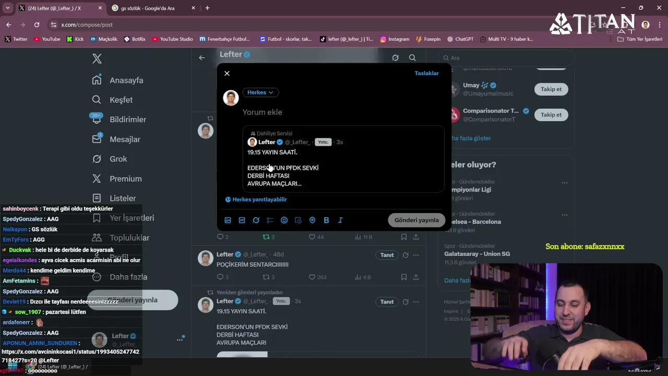The width and height of the screenshot is (668, 376).
Task: Open ChatGPT bookmark
Action: pos(460,39)
